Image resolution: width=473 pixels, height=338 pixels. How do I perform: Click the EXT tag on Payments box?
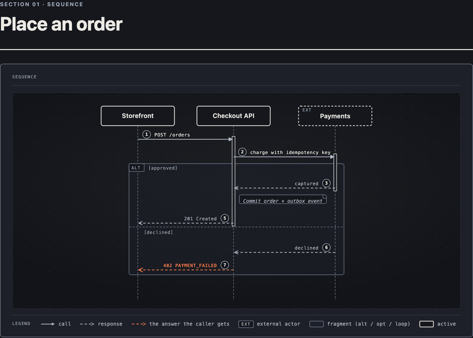(307, 110)
